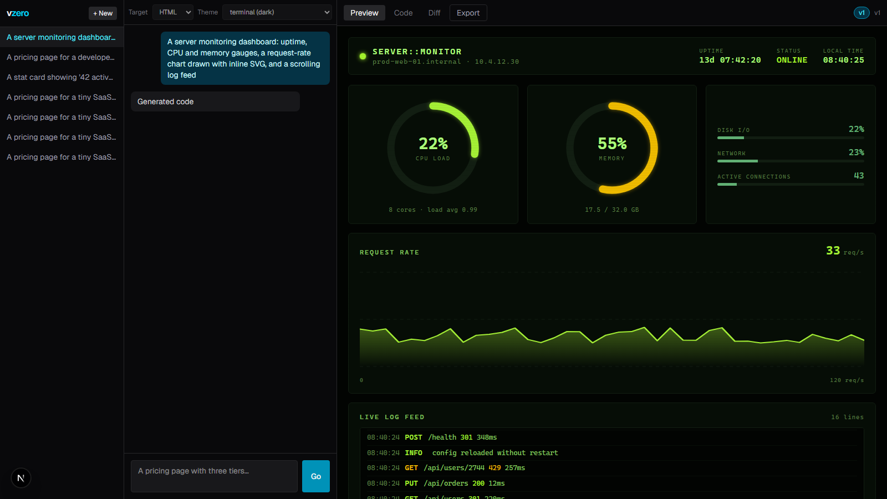Viewport: 887px width, 499px height.
Task: Open the Generated code message
Action: coord(215,101)
